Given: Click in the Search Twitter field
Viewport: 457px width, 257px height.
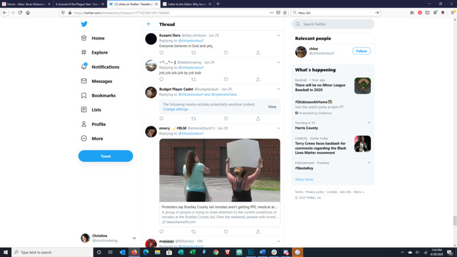Looking at the screenshot, I should click(337, 24).
